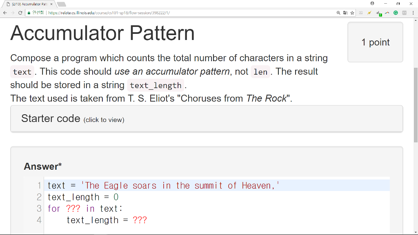Select the Accumulator Pattern browser tab

(x=29, y=4)
